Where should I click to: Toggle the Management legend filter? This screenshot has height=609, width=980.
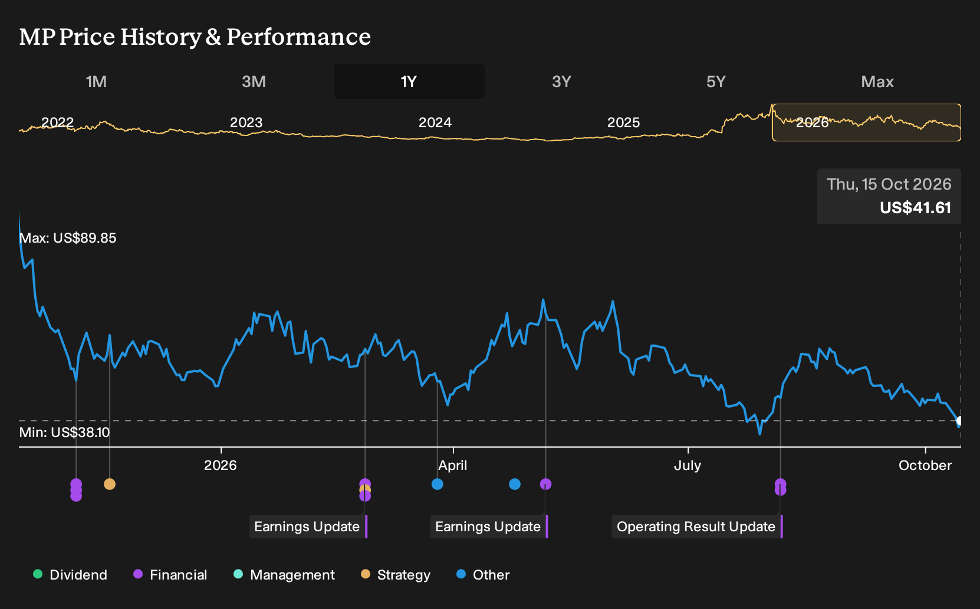[x=284, y=575]
